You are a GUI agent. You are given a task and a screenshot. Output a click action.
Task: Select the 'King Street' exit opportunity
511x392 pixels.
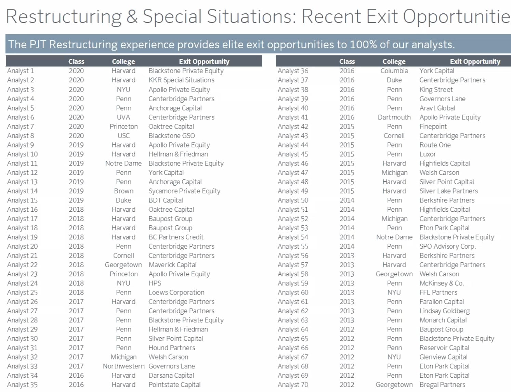coord(436,90)
